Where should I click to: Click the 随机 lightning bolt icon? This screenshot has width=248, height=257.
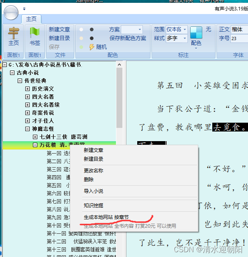pos(91,47)
